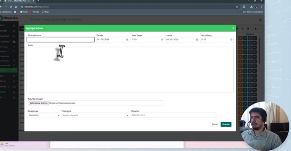Click the Etiquetas input field
Image resolution: width=291 pixels, height=151 pixels.
[173, 115]
